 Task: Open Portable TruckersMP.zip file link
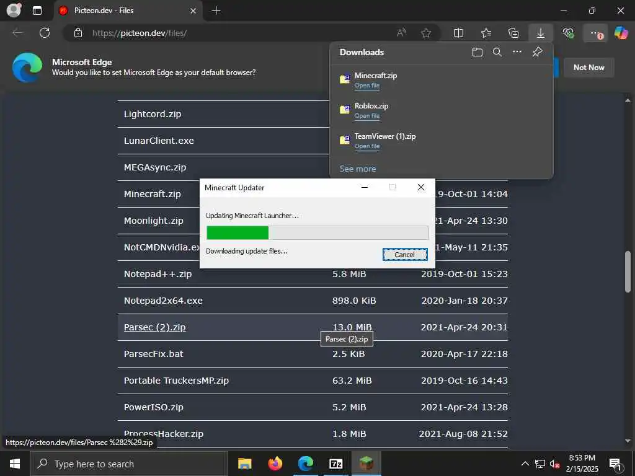pos(176,381)
